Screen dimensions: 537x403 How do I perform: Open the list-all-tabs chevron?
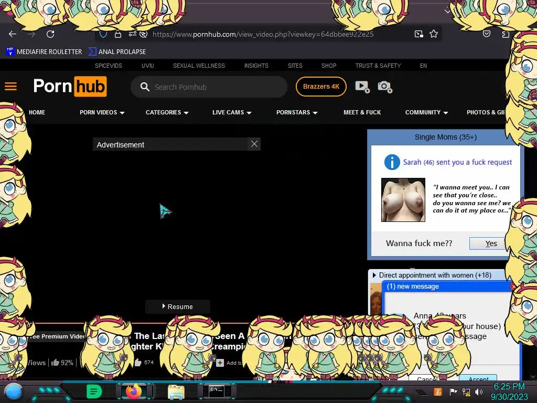447,11
